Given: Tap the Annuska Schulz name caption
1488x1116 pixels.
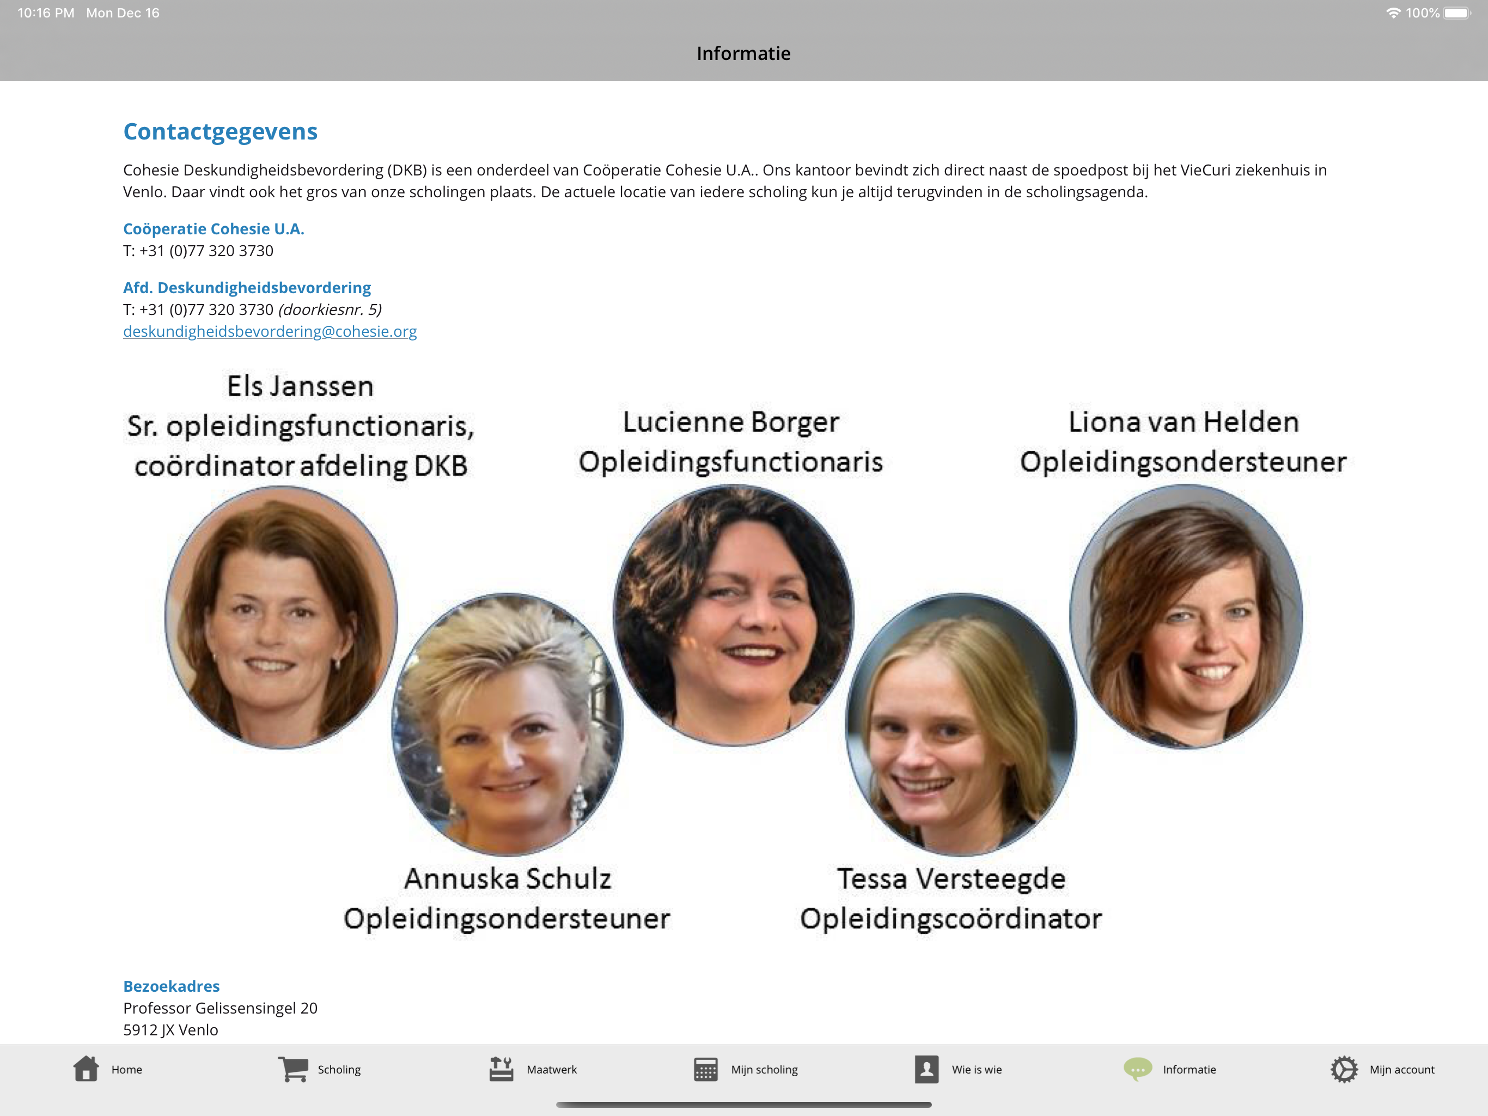Looking at the screenshot, I should pos(508,878).
